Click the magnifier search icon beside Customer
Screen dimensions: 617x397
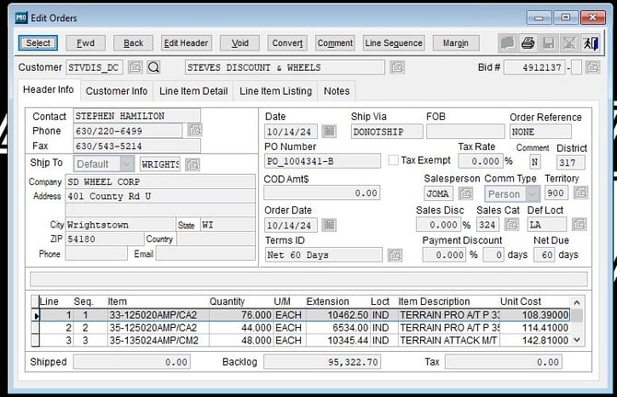click(x=154, y=67)
